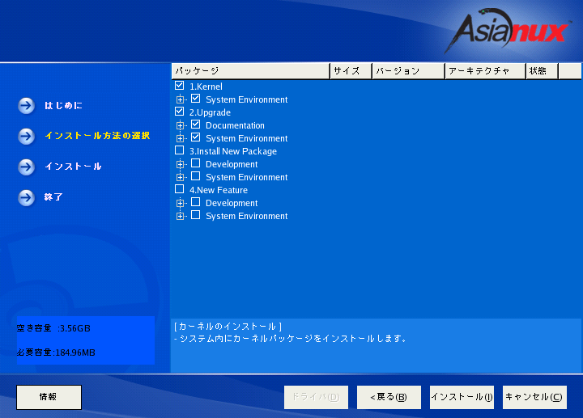
Task: Sort by サイズ column header
Action: tap(351, 71)
